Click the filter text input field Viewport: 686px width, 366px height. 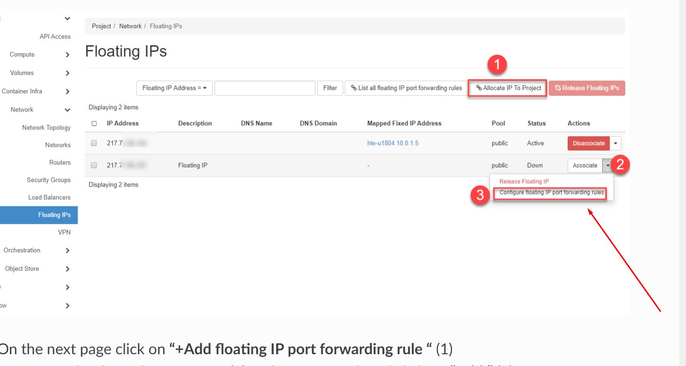click(x=265, y=88)
